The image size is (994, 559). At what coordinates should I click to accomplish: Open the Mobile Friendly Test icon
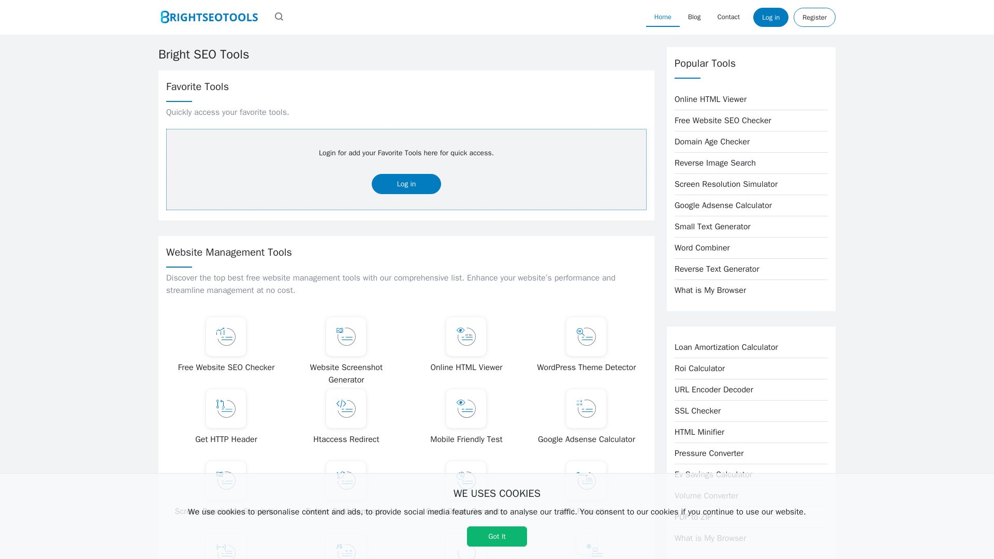(x=466, y=408)
